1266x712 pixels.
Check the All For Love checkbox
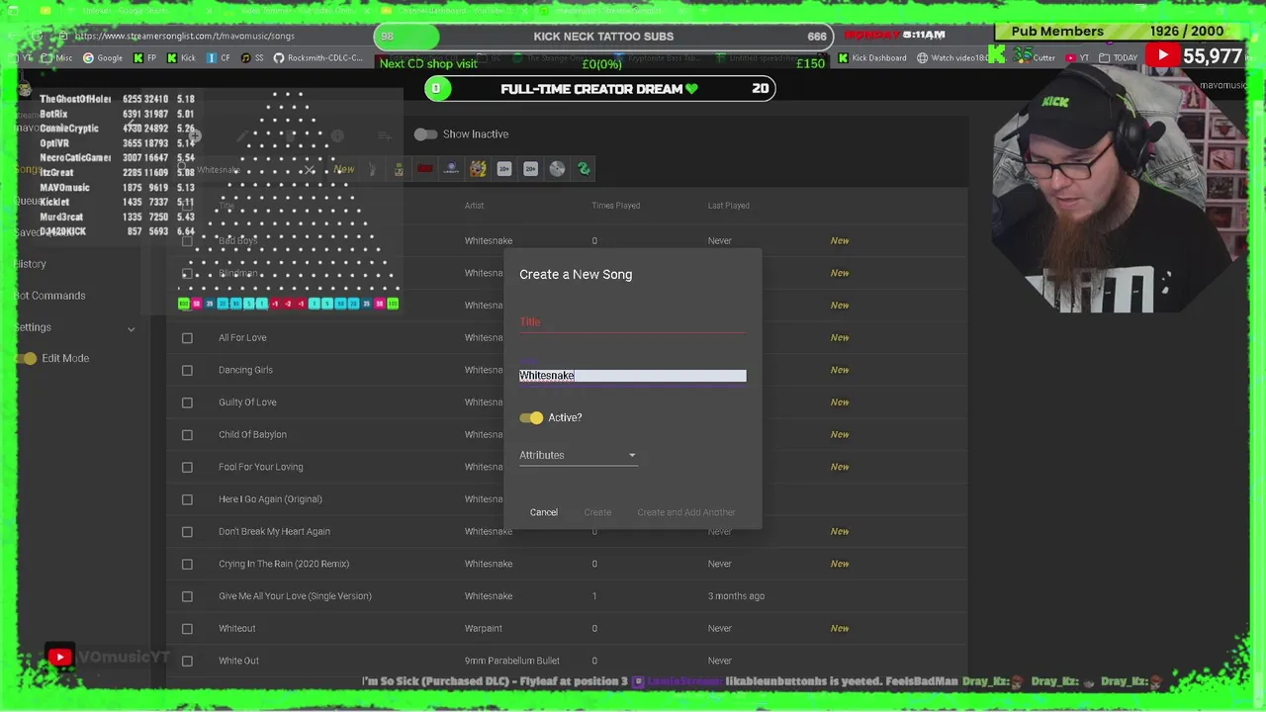[x=187, y=338]
